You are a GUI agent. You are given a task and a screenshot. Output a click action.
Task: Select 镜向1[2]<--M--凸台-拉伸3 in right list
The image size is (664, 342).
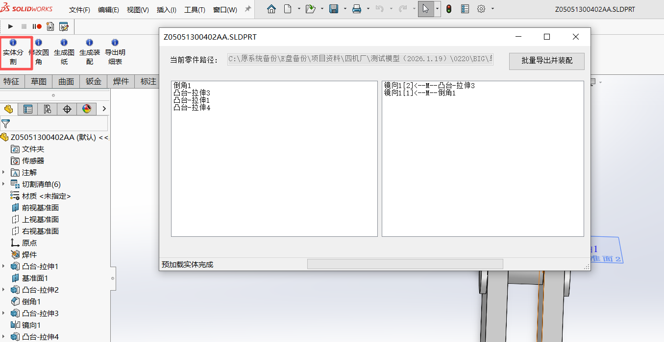(429, 86)
